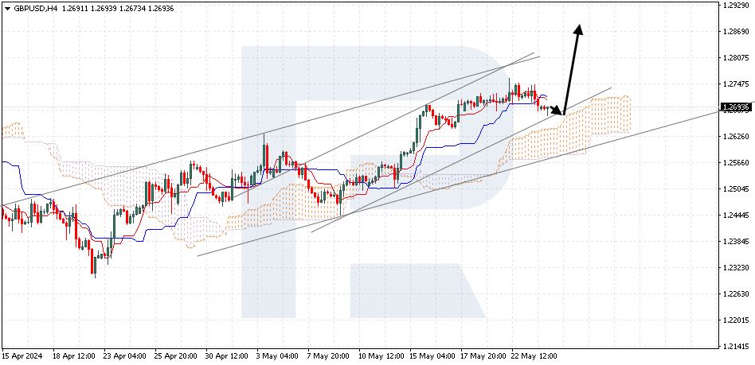Click the 1.27475 price axis label
The height and width of the screenshot is (365, 755).
737,84
